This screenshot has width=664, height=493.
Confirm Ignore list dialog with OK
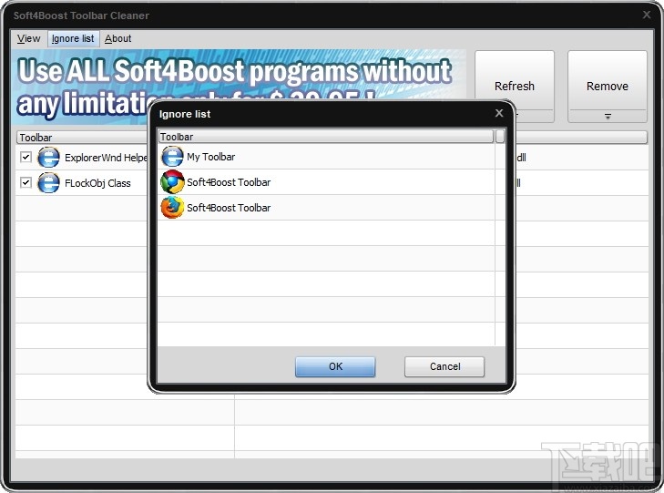(335, 366)
